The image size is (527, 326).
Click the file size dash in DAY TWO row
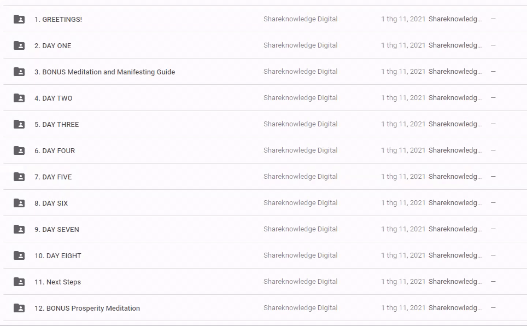(493, 98)
